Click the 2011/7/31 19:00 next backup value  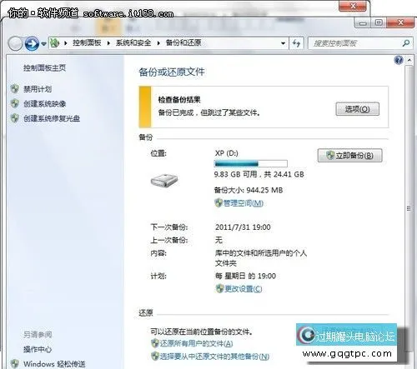point(243,227)
